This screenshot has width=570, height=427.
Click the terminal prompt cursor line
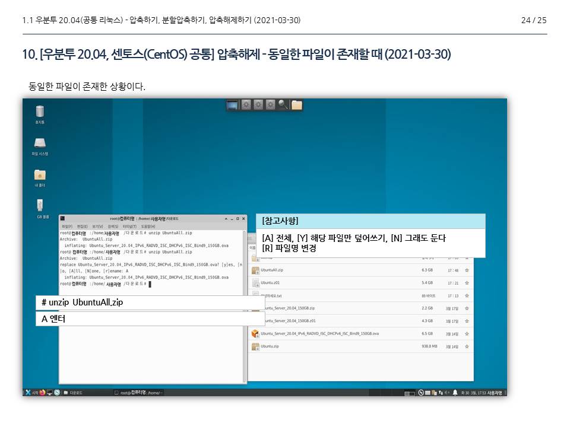click(106, 284)
